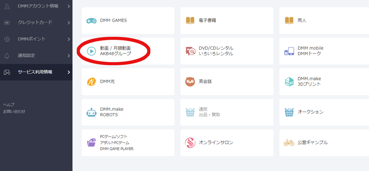Open DMM.make ROBOTS text
The width and height of the screenshot is (369, 171).
coord(112,112)
